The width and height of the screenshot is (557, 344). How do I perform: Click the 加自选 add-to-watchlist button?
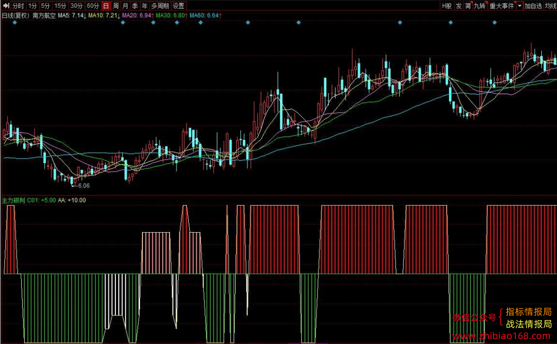click(x=533, y=6)
